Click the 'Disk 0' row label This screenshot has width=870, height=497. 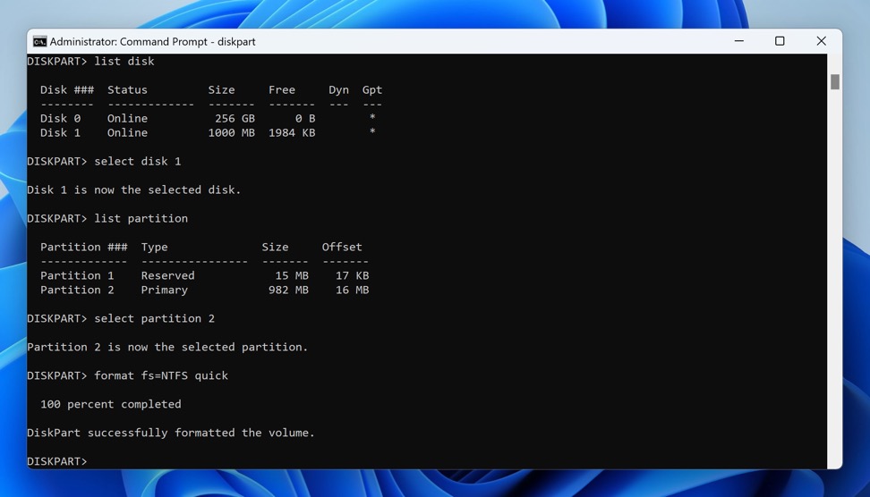click(61, 119)
